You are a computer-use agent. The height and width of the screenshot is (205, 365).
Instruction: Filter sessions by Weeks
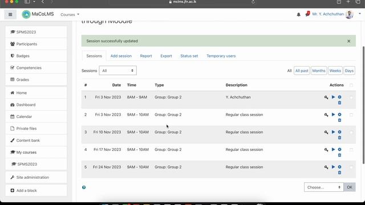335,71
